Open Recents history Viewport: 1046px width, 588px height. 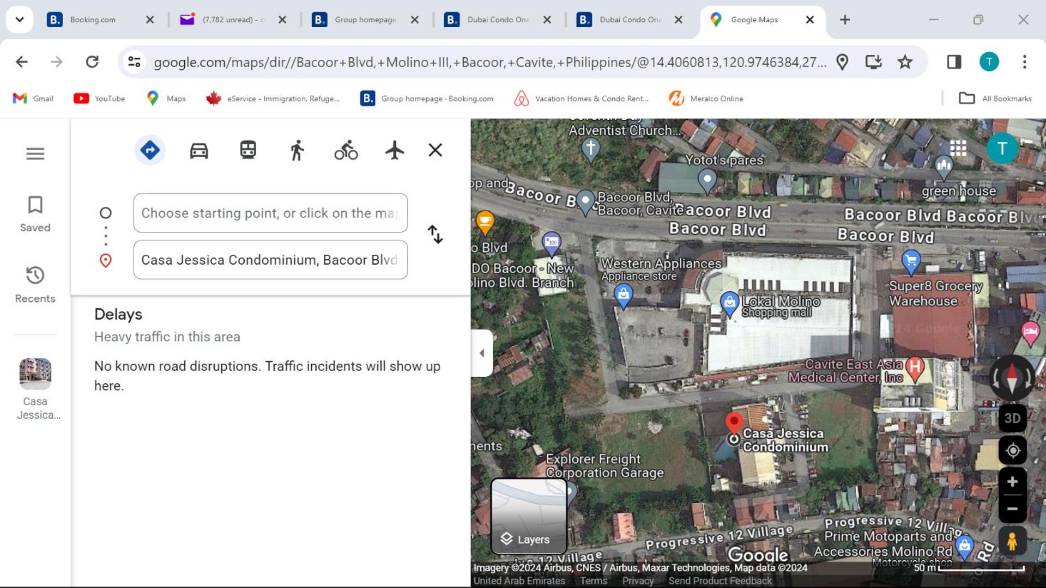(35, 284)
